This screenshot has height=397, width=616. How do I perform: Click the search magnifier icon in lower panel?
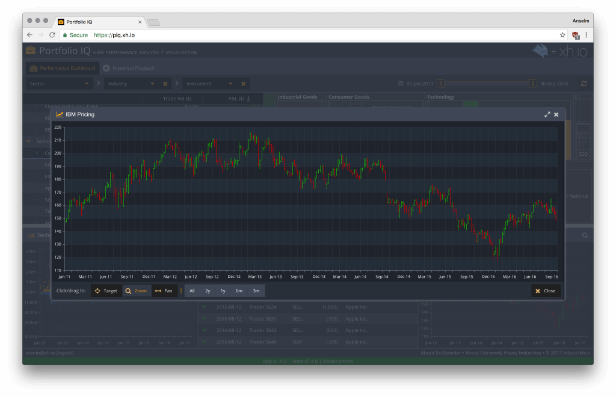coord(585,235)
